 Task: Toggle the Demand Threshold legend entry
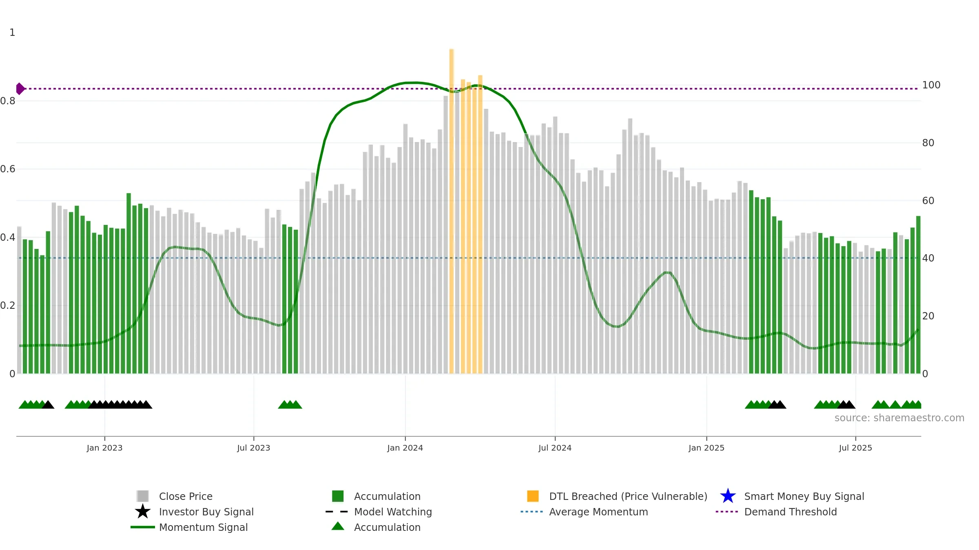[x=776, y=512]
